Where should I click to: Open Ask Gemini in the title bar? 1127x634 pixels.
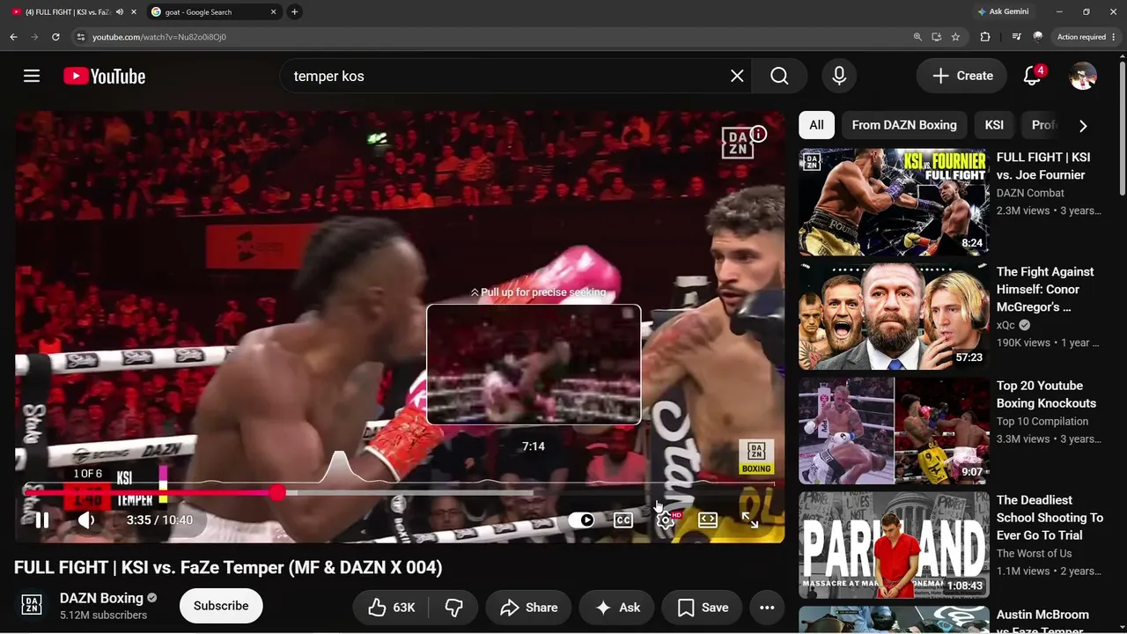[1003, 12]
